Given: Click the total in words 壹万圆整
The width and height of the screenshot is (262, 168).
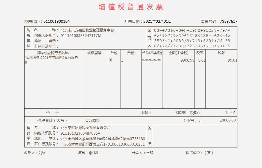Looking at the screenshot, I should tap(92, 120).
